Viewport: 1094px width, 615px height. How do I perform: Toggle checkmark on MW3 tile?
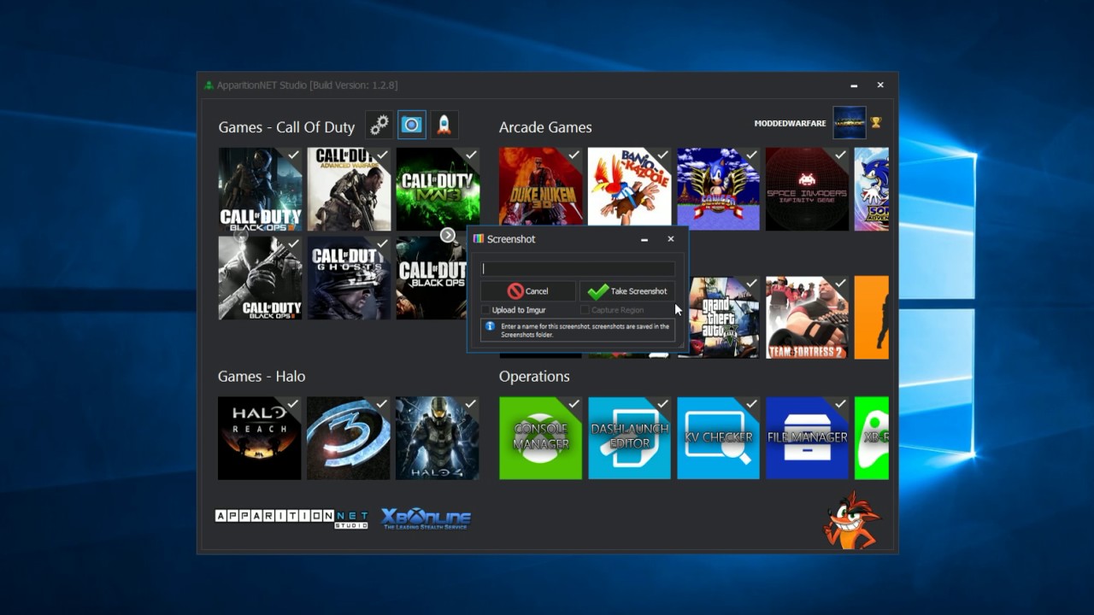point(471,155)
